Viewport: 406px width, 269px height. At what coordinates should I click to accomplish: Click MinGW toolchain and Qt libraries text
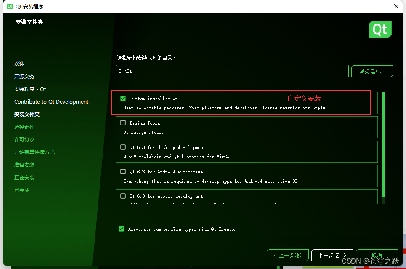pyautogui.click(x=176, y=157)
